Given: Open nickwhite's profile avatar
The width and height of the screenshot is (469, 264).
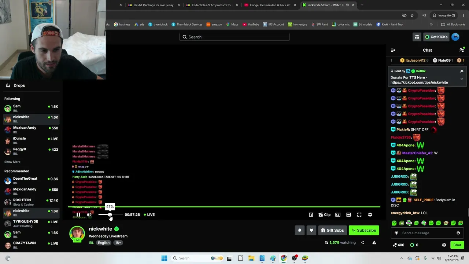Looking at the screenshot, I should click(x=77, y=234).
